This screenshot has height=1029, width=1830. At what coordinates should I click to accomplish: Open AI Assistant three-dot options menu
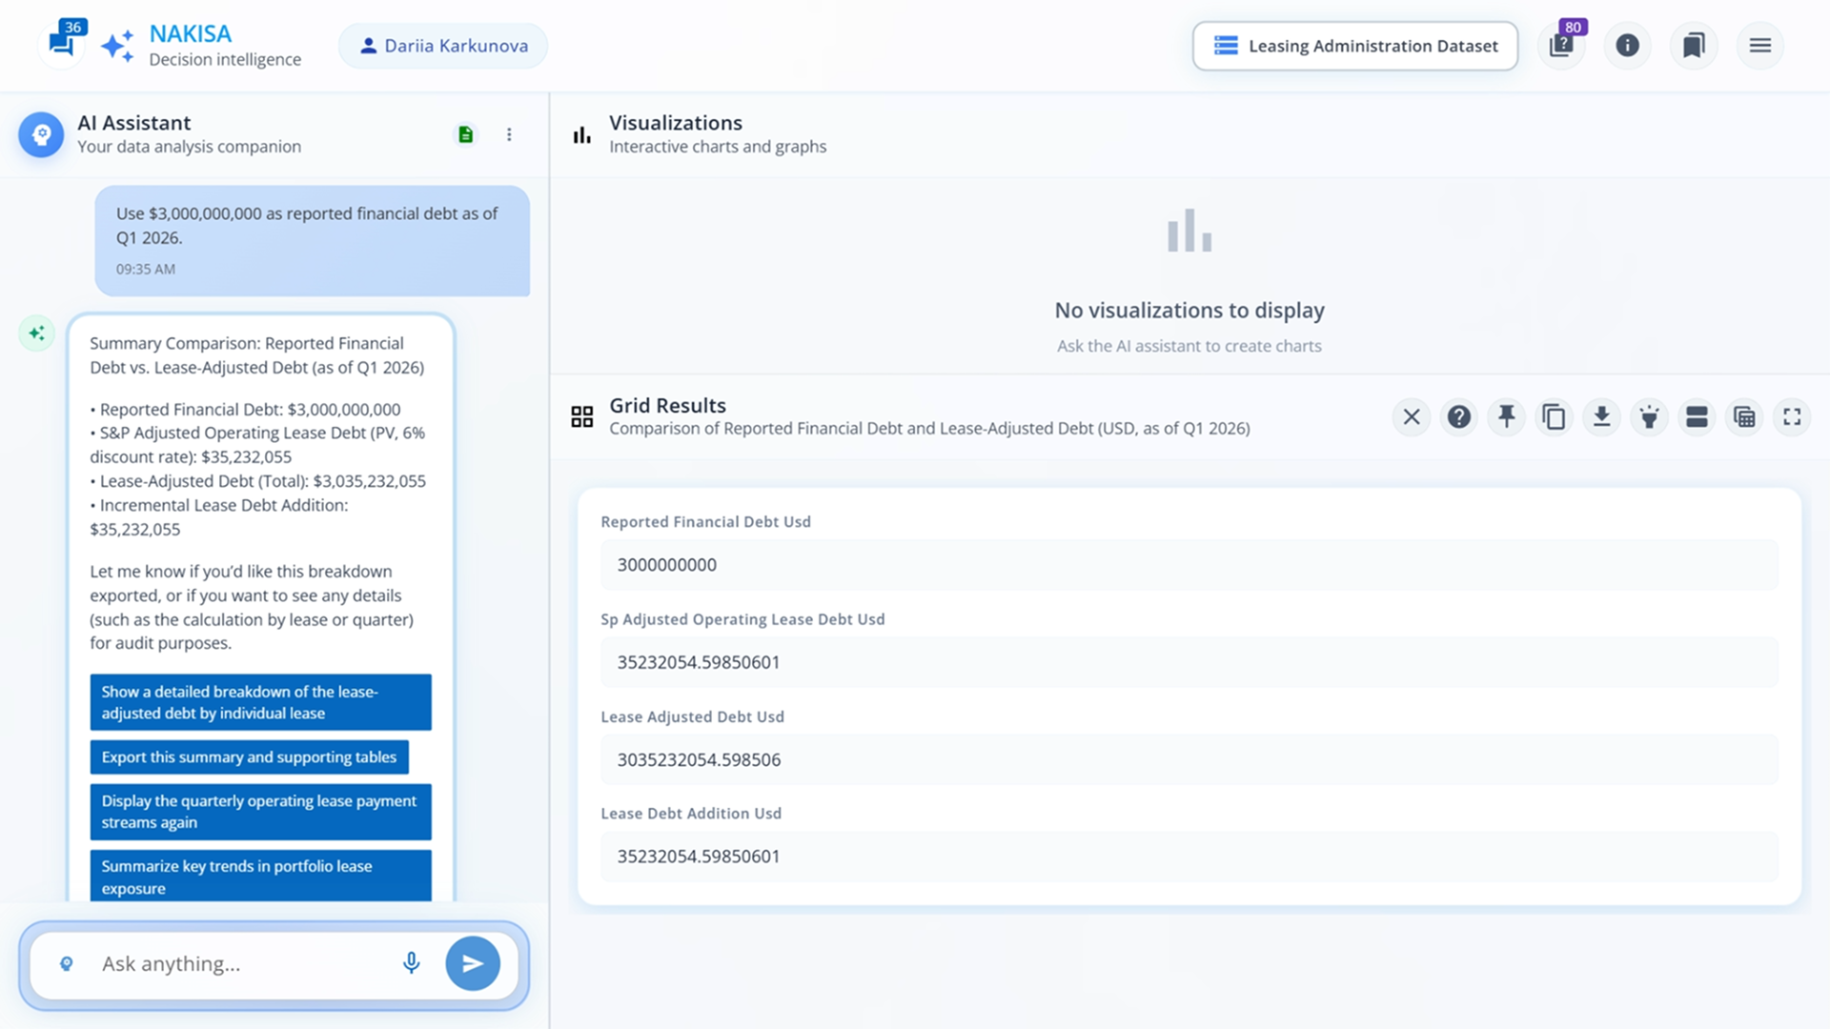(x=509, y=134)
